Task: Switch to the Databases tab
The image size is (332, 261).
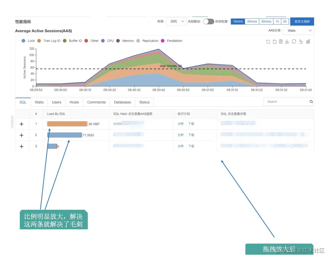Action: point(122,102)
